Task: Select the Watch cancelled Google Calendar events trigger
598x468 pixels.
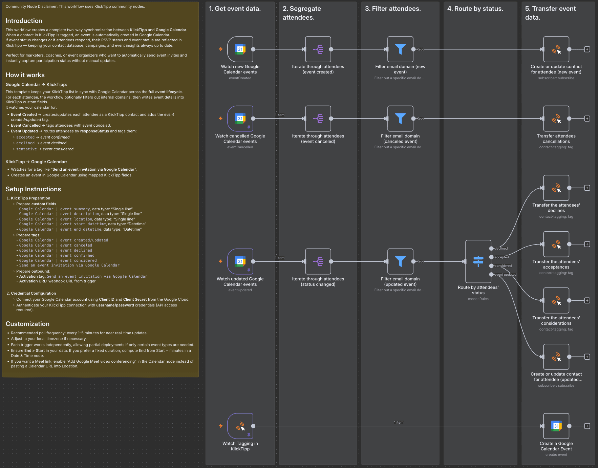Action: (x=240, y=119)
